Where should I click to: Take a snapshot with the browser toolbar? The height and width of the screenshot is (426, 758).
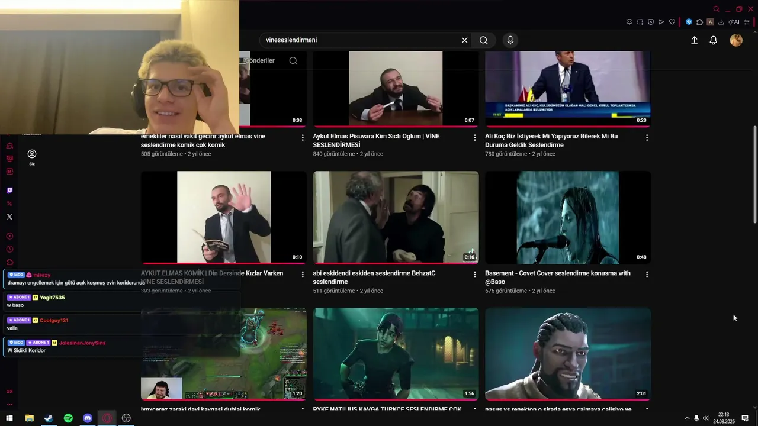pyautogui.click(x=640, y=22)
